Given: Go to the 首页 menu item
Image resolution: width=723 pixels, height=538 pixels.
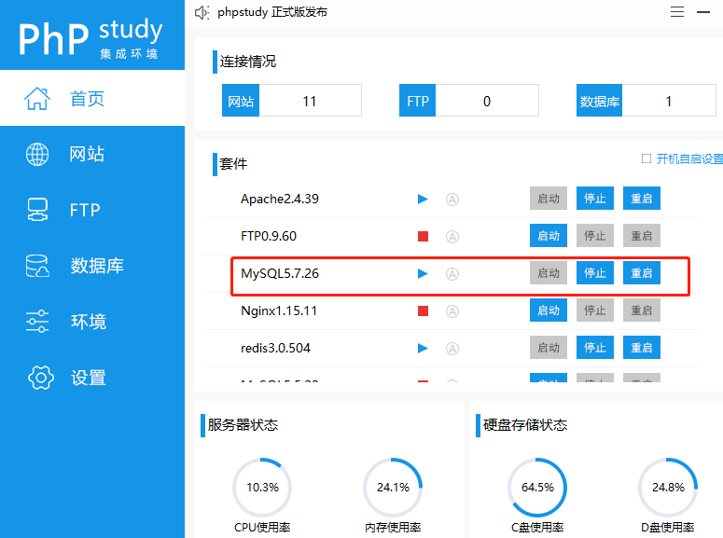Looking at the screenshot, I should point(87,99).
